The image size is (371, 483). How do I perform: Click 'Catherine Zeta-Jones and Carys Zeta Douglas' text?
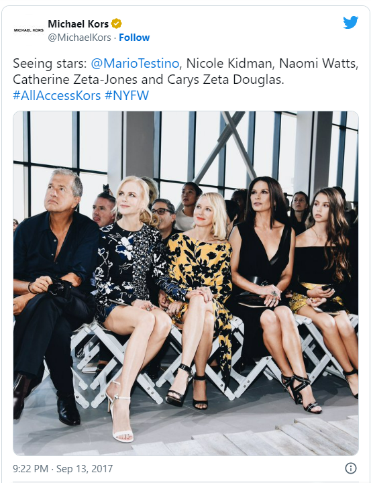[148, 79]
